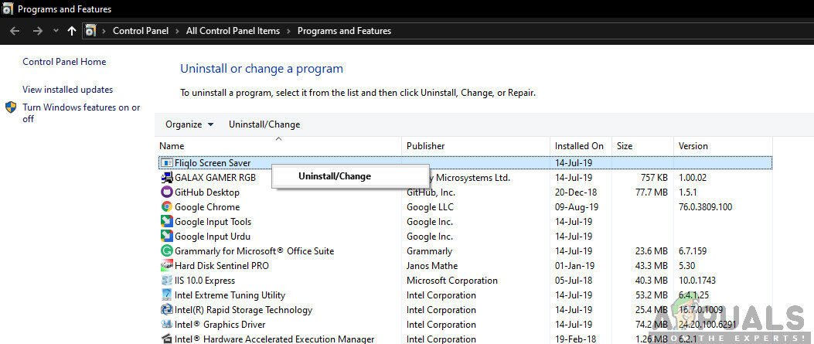Sort programs by Installed On column

click(x=578, y=146)
